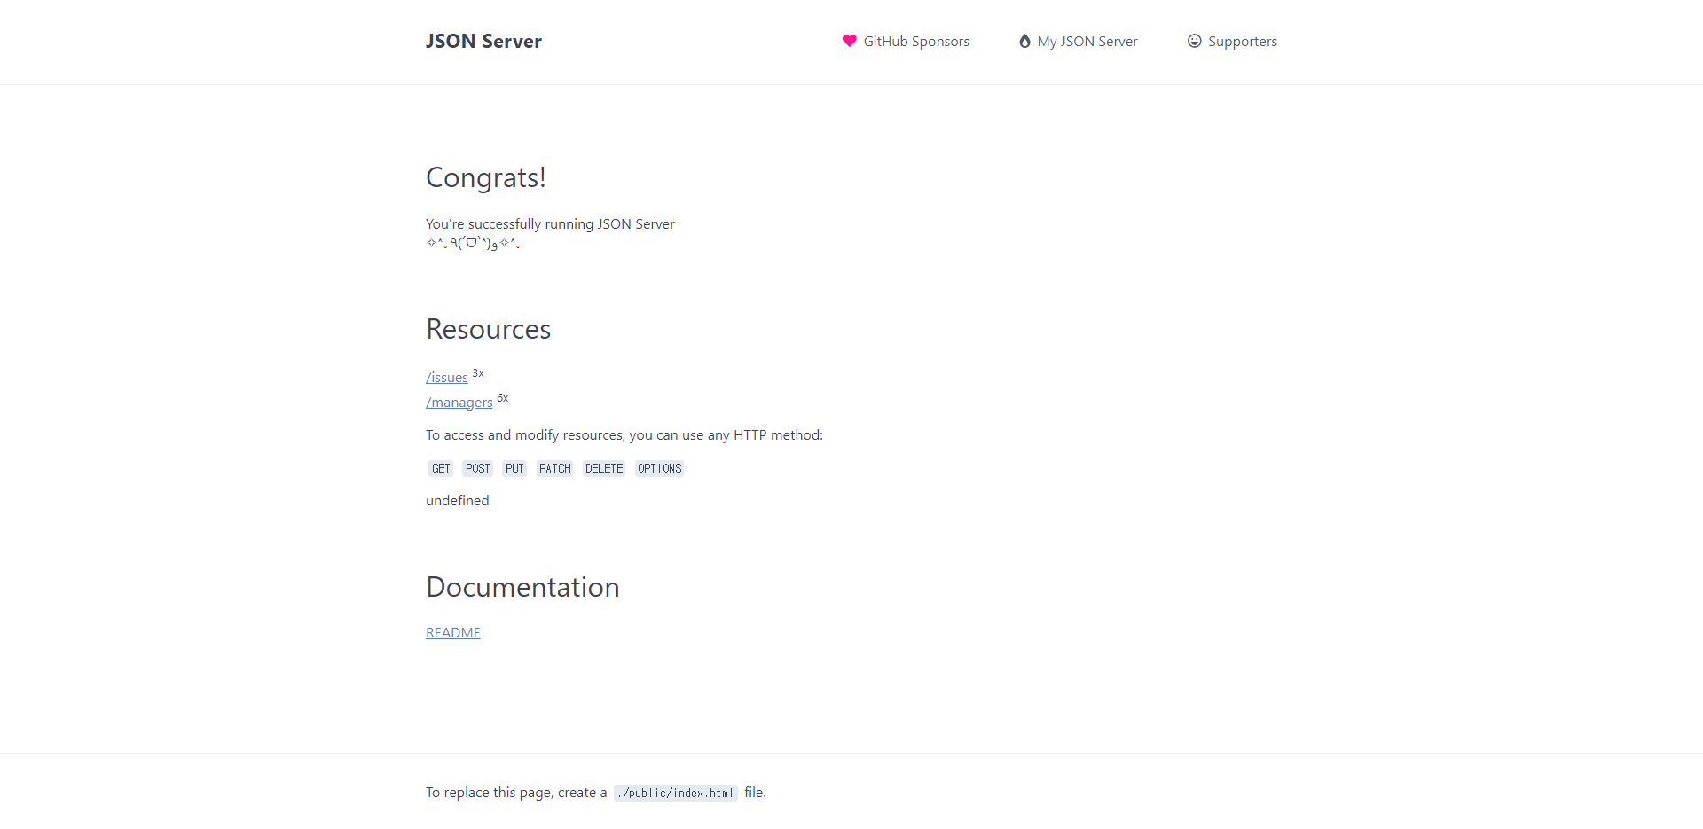
Task: Open the /managers resource link
Action: [x=459, y=403]
